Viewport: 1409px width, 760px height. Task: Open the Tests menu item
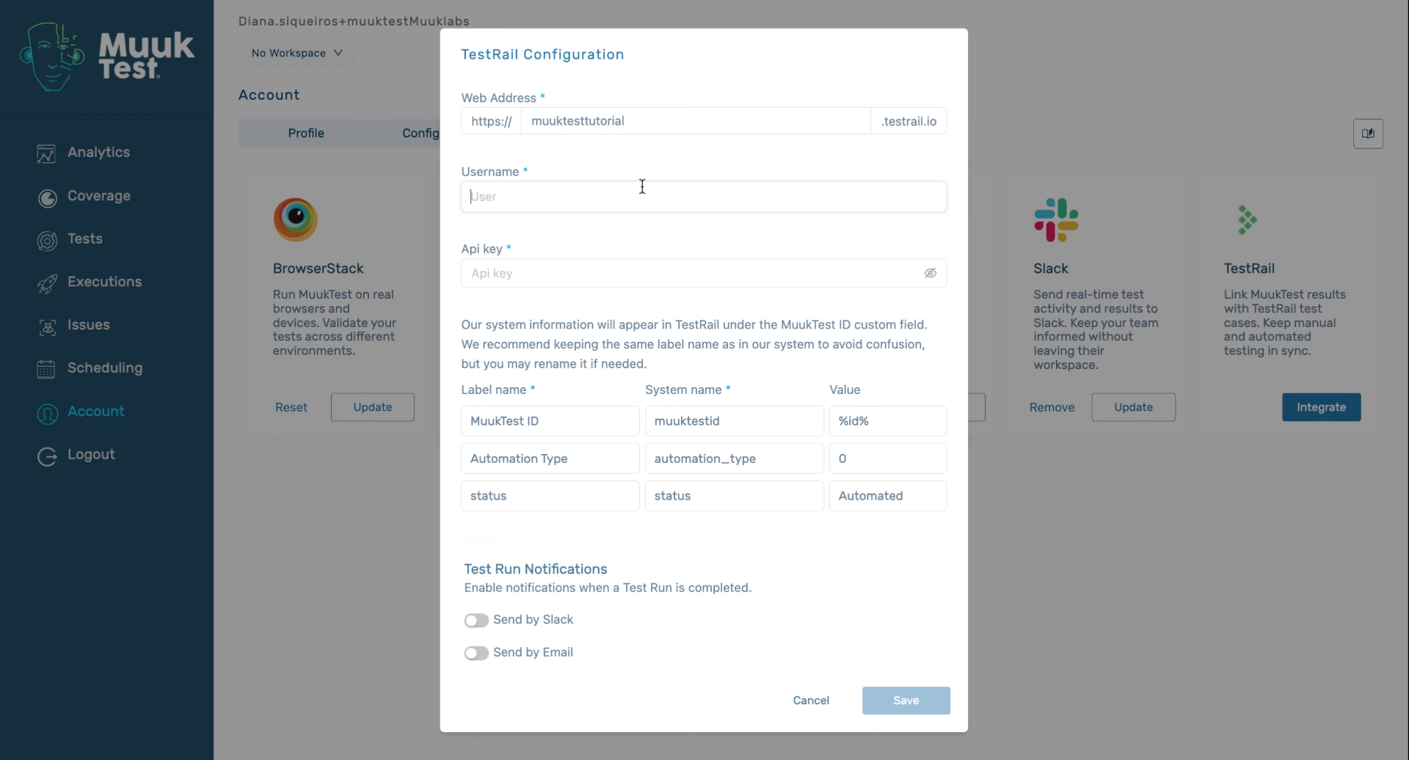point(85,239)
